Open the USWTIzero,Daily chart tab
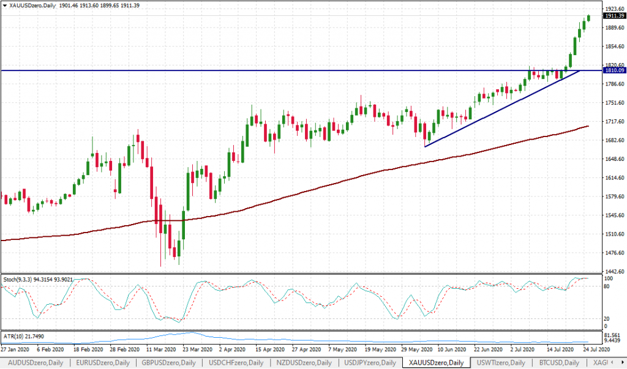 pyautogui.click(x=501, y=363)
